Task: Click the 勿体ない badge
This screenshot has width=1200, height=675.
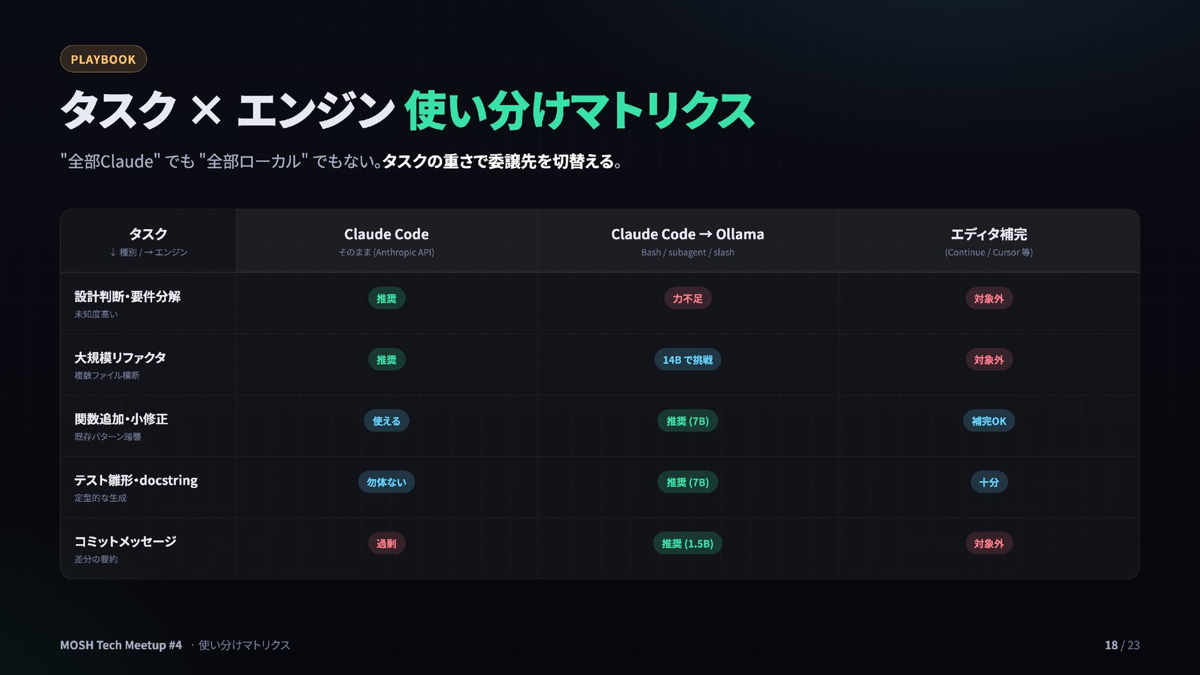Action: (x=386, y=482)
